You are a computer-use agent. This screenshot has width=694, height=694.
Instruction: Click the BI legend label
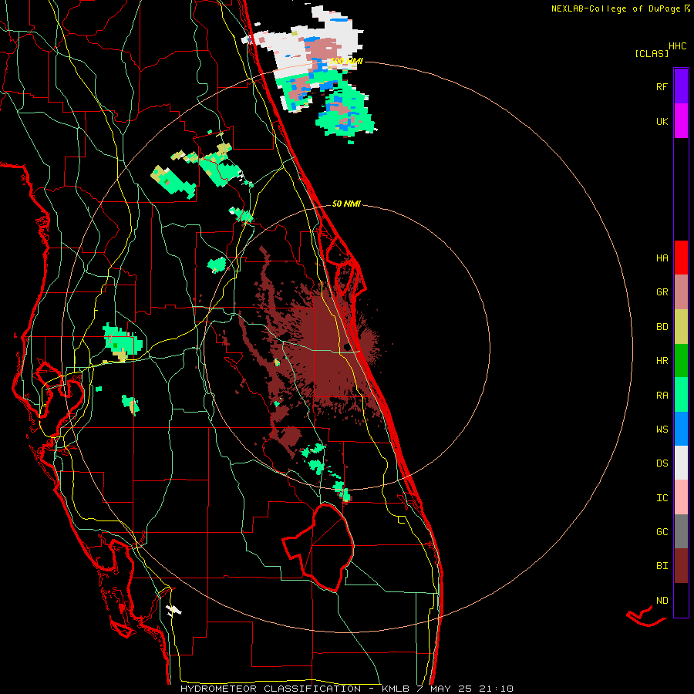[662, 566]
